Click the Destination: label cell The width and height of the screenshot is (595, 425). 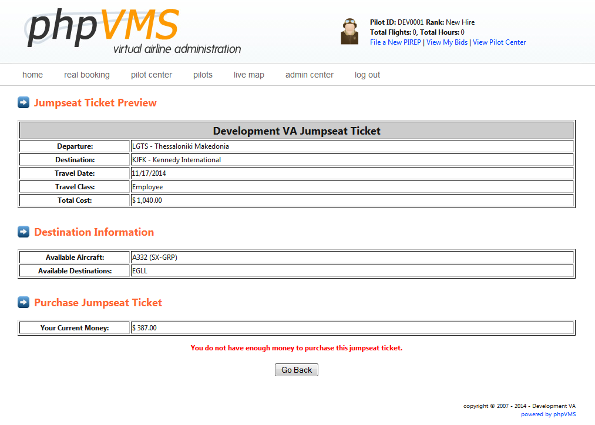click(75, 160)
